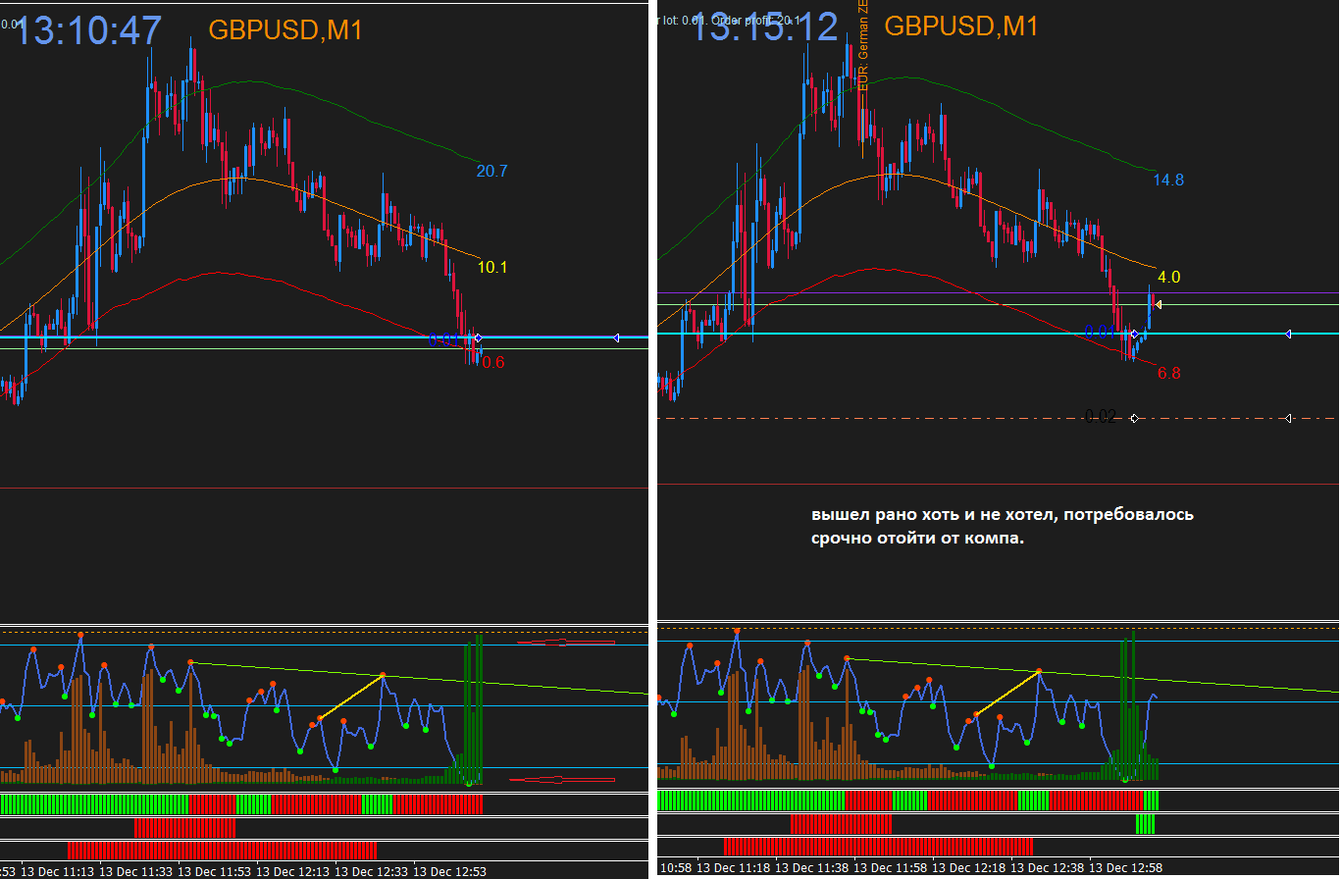The height and width of the screenshot is (879, 1341).
Task: Select the yellow arrow marker beside last candle
Action: tap(1159, 304)
